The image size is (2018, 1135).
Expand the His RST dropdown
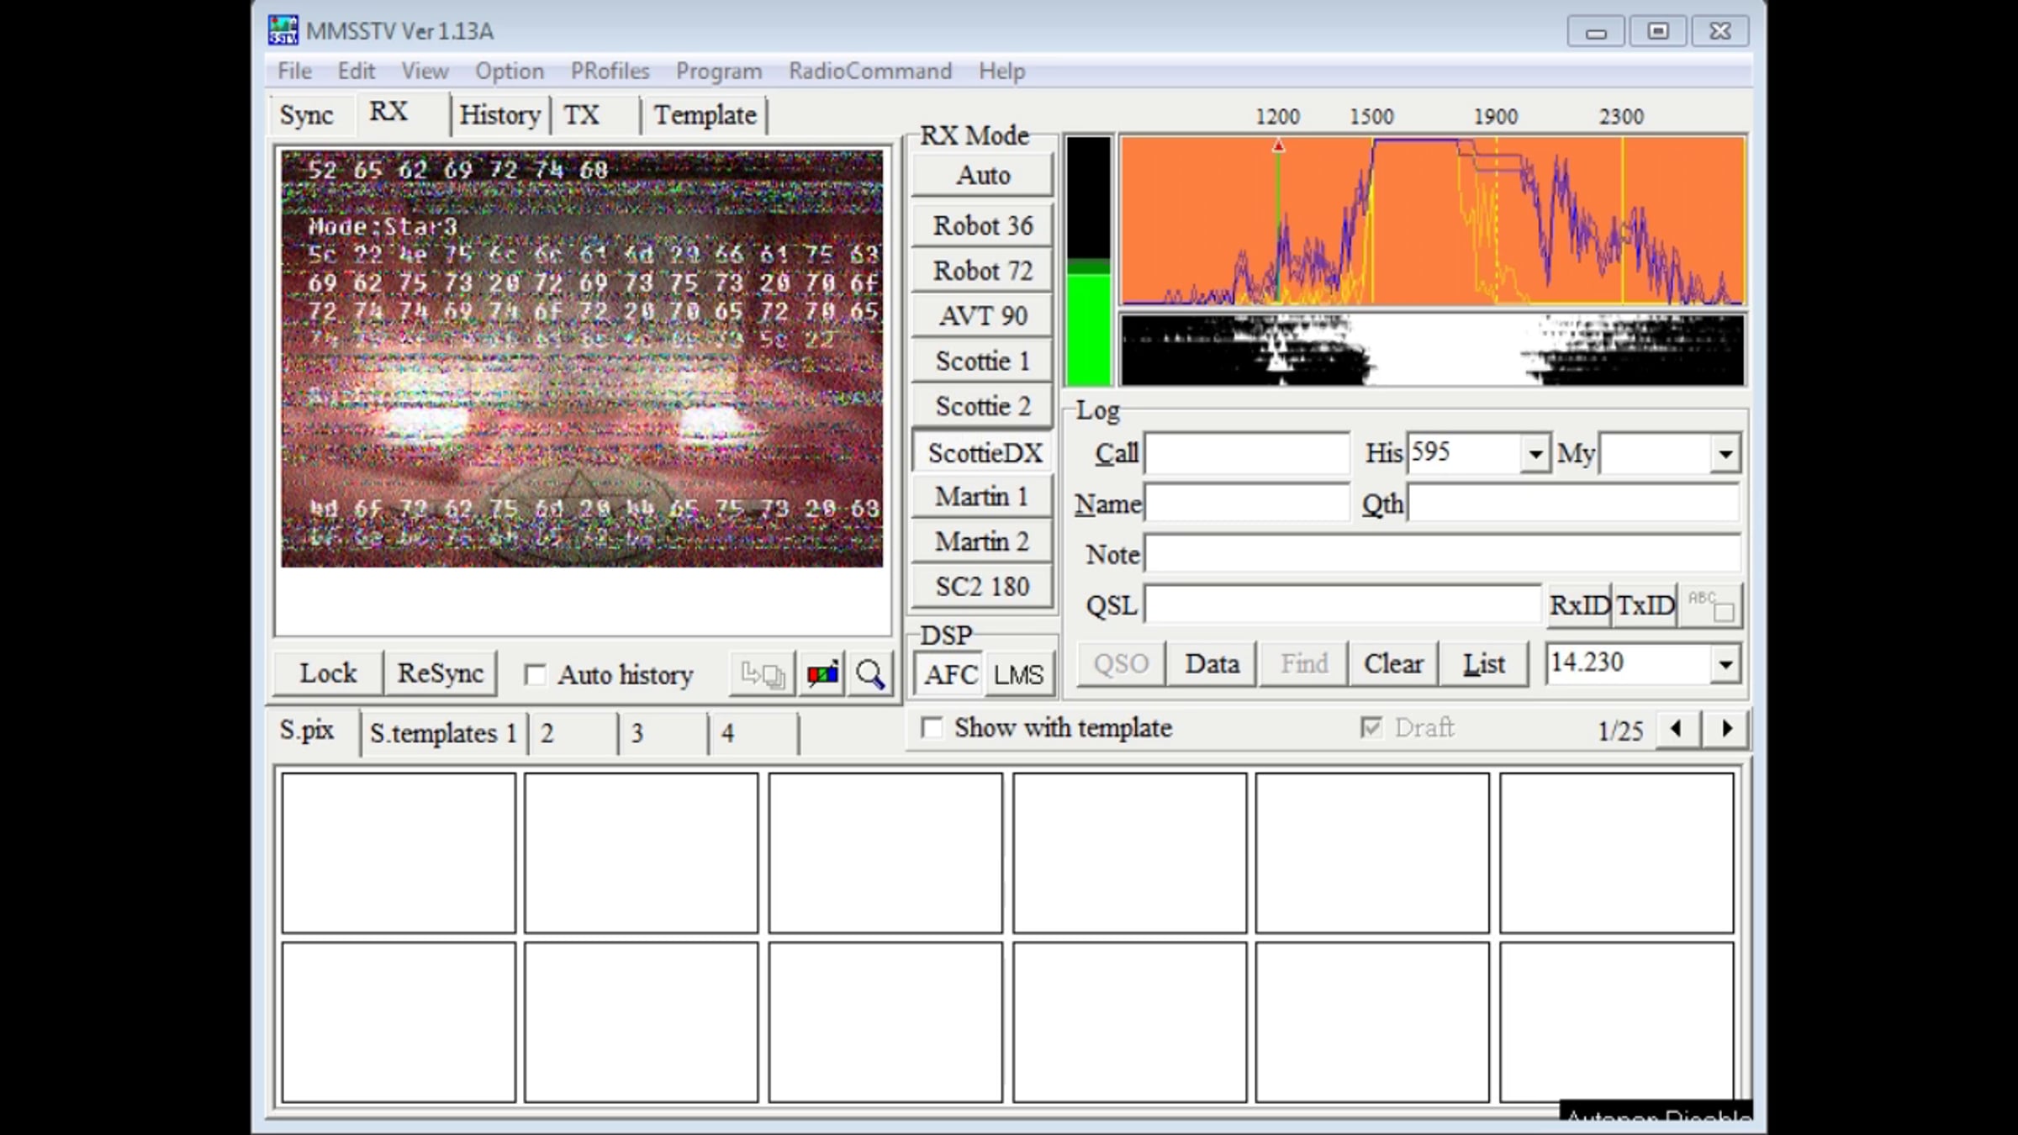pyautogui.click(x=1535, y=454)
